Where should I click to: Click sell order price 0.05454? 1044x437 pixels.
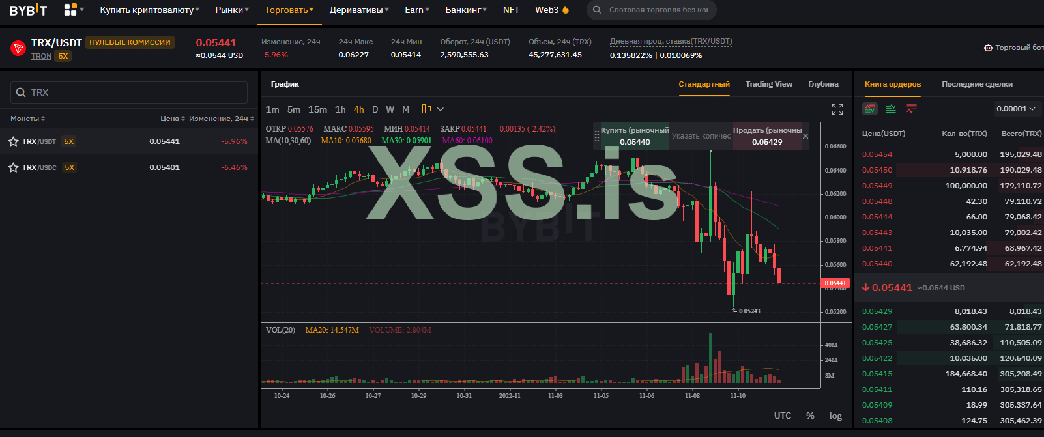pos(877,154)
